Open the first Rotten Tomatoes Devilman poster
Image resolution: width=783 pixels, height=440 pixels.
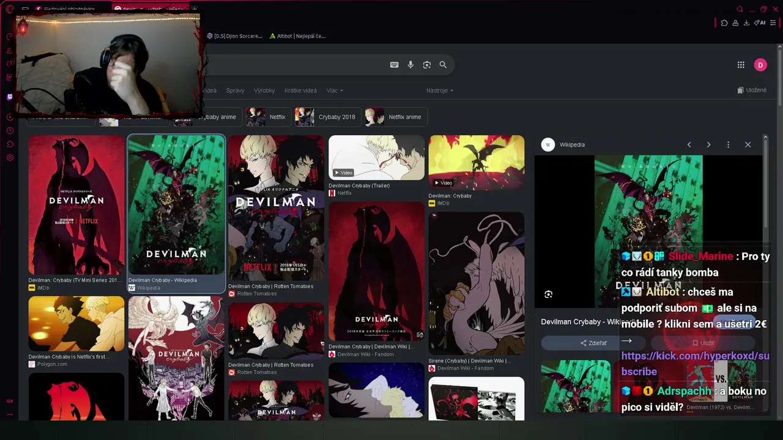coord(276,208)
